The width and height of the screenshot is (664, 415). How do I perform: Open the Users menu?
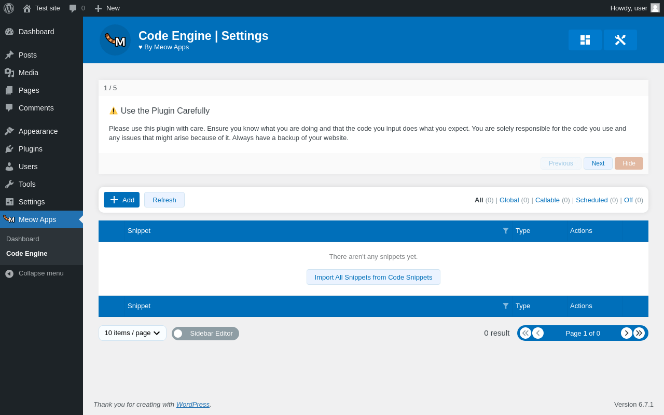(x=41, y=167)
